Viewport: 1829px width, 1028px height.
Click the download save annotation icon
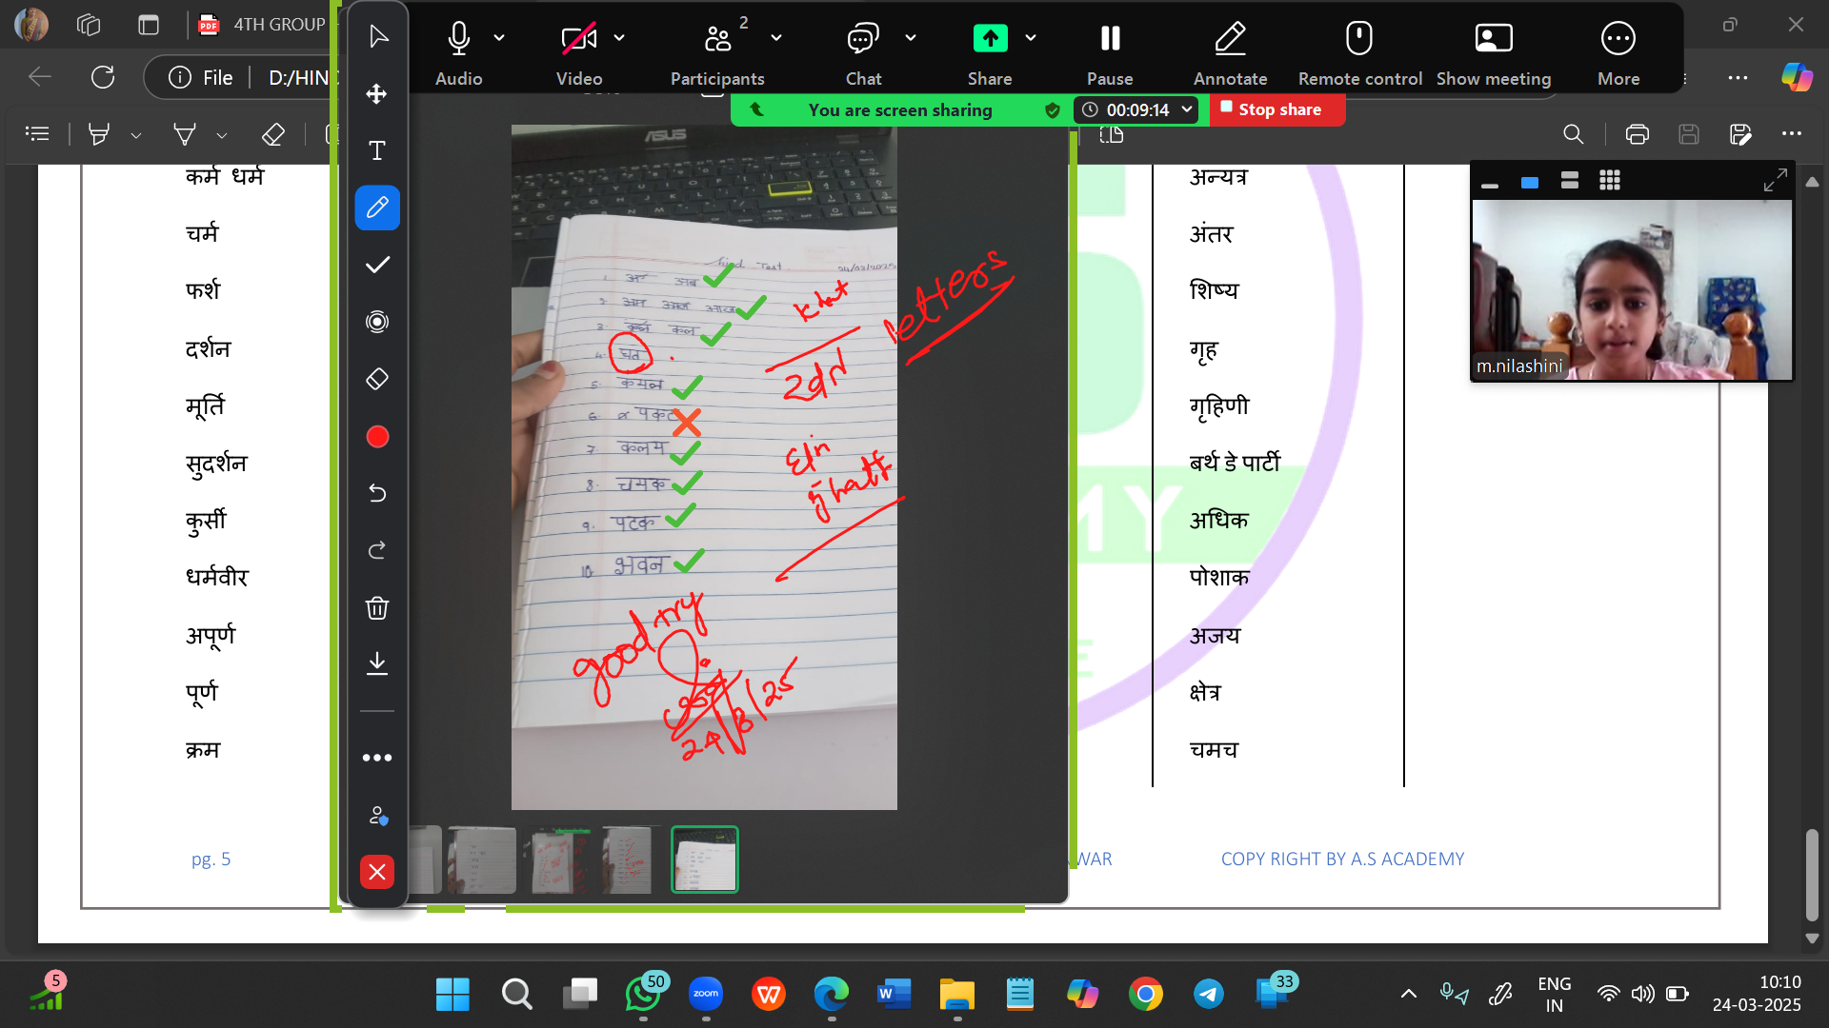pyautogui.click(x=377, y=663)
